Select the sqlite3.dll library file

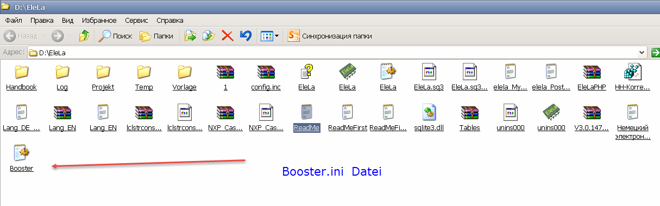point(429,118)
